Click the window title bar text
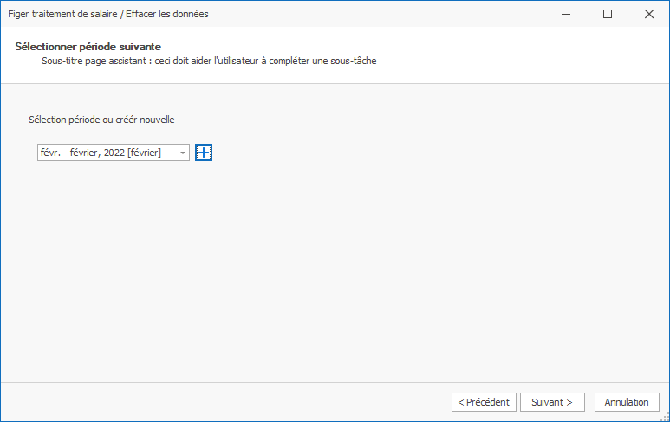670x422 pixels. tap(108, 14)
